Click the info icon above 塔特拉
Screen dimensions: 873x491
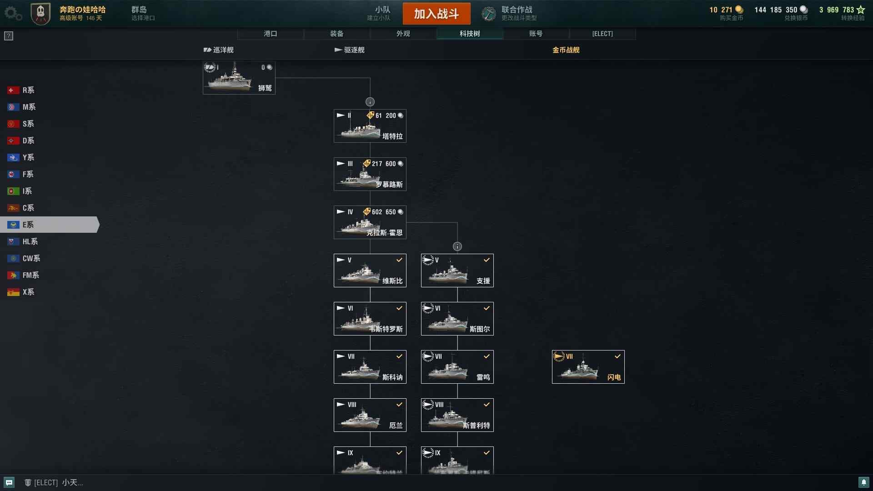pyautogui.click(x=370, y=102)
